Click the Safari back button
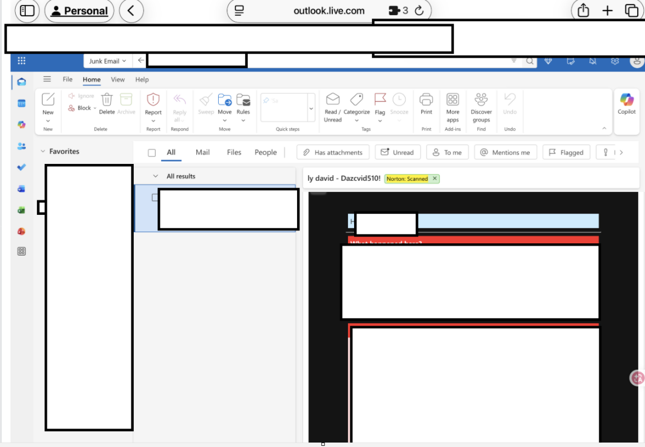The width and height of the screenshot is (645, 447). [131, 11]
